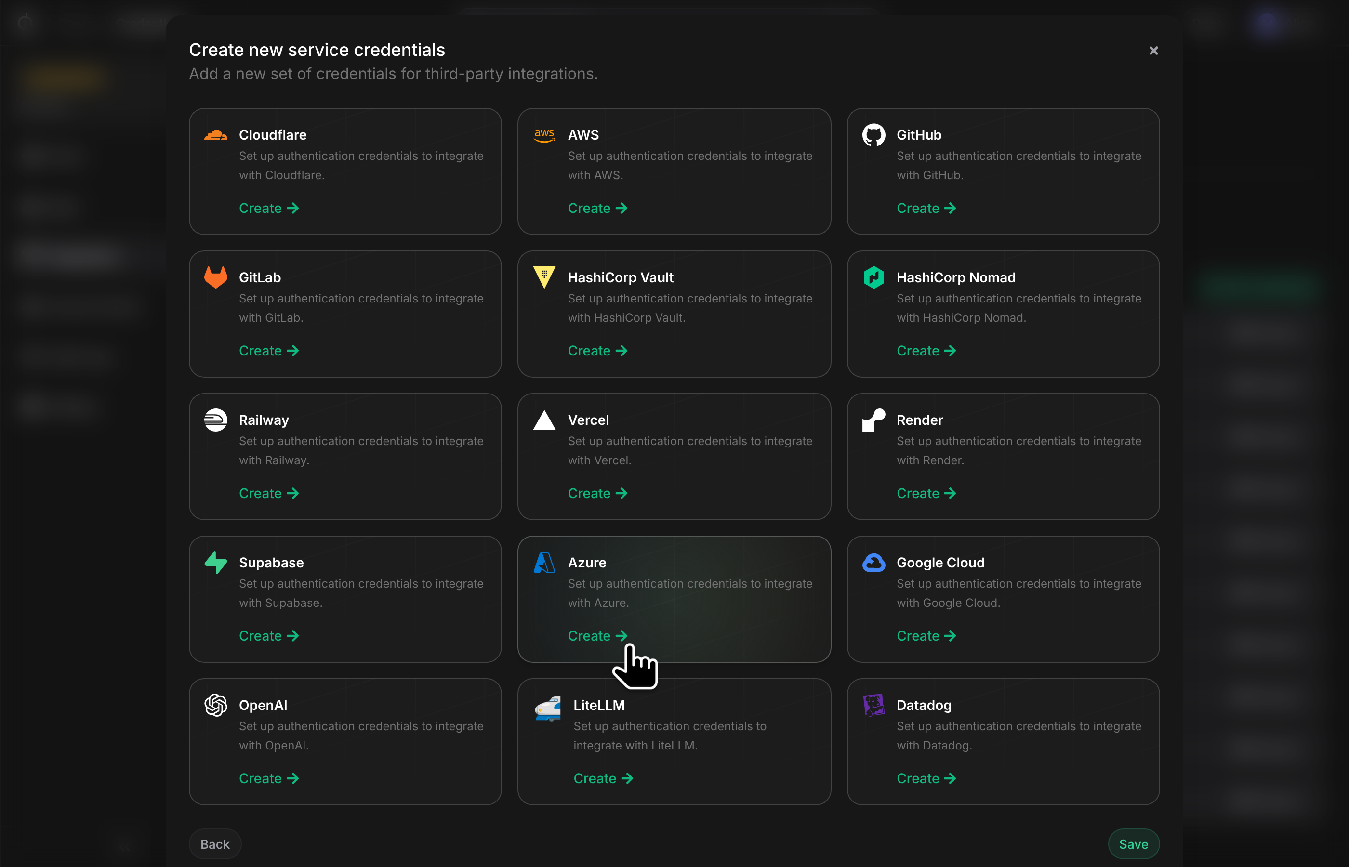Click the Azure logo icon
Viewport: 1349px width, 867px height.
(544, 563)
